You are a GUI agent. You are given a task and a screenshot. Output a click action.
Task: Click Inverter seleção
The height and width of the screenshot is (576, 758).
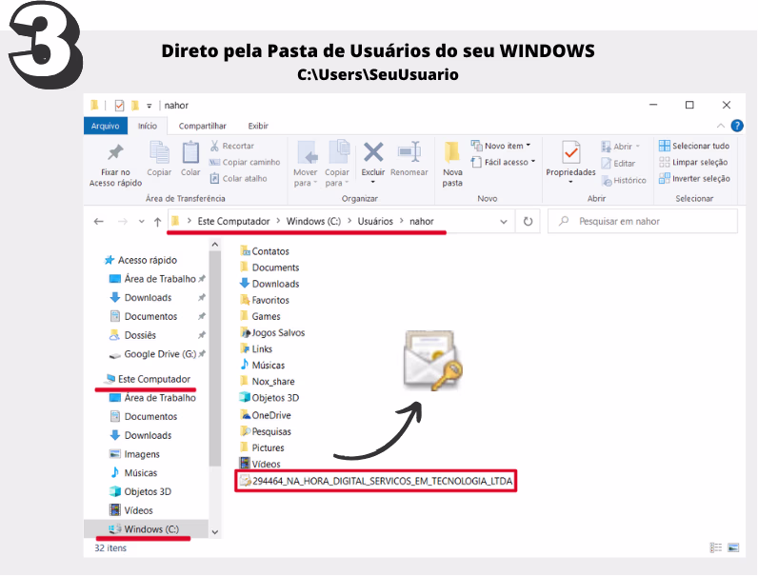694,178
